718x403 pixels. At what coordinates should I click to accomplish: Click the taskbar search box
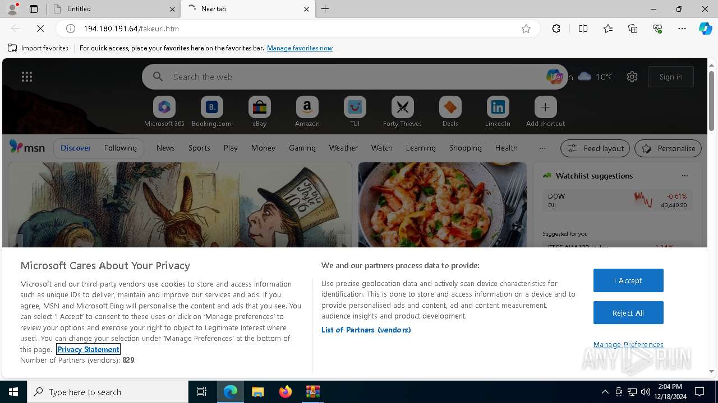(108, 392)
